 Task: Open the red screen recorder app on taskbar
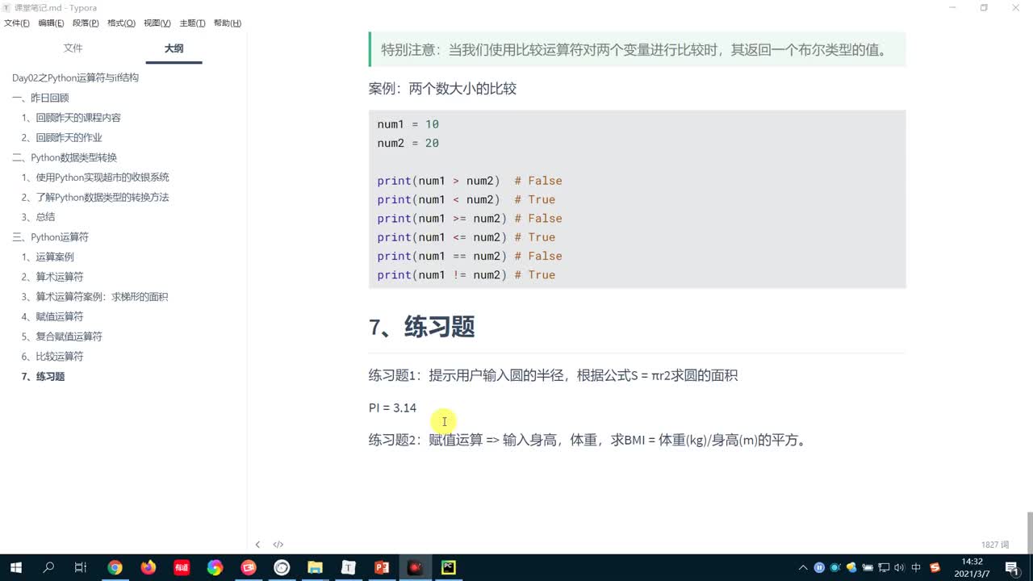(x=248, y=567)
